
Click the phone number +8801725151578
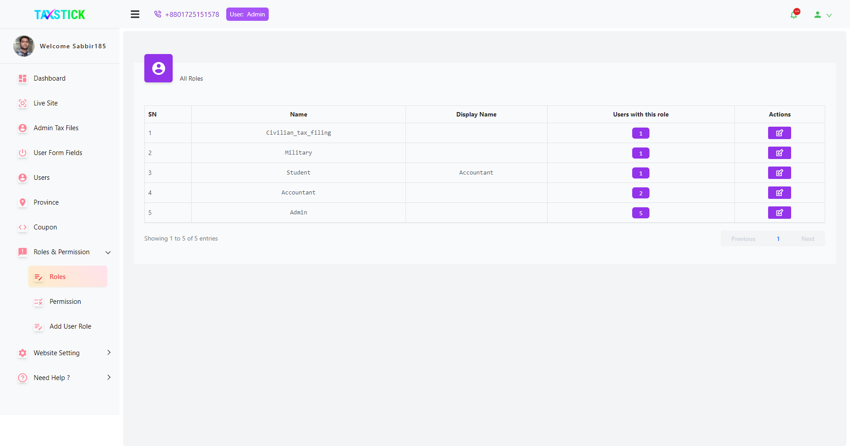[x=192, y=15]
